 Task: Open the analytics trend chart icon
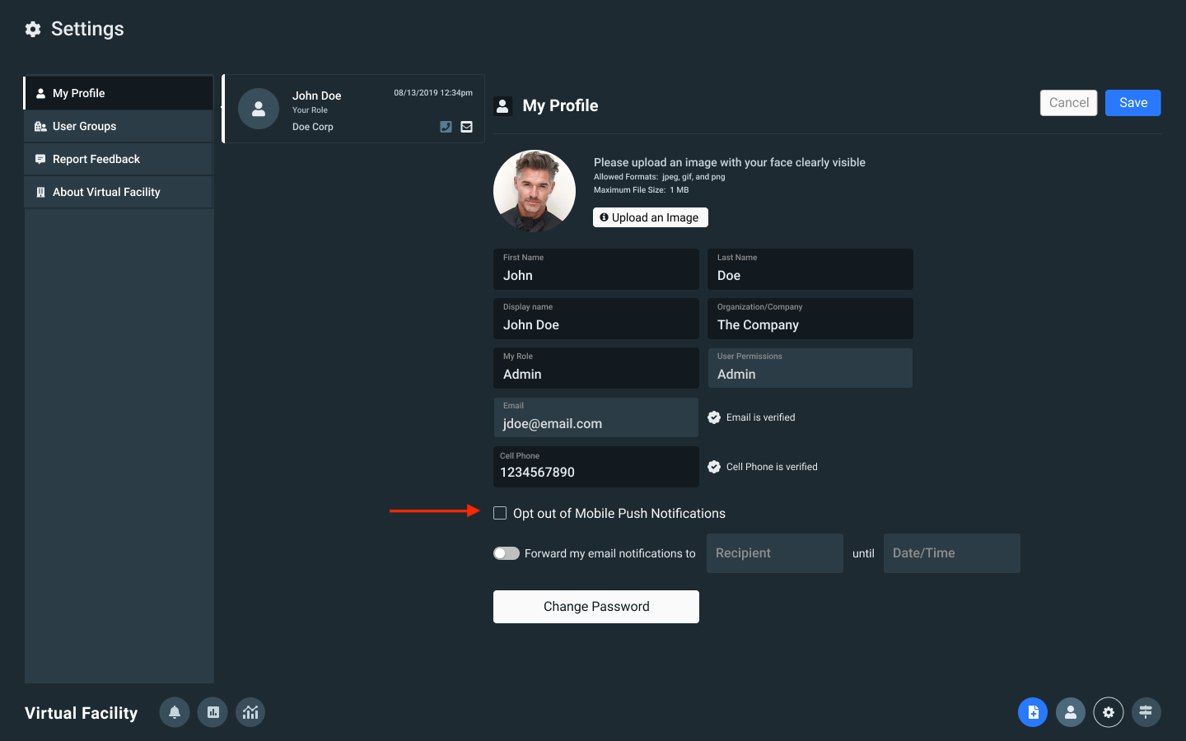pos(250,712)
